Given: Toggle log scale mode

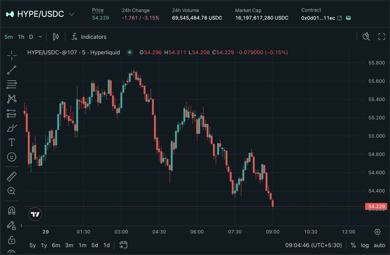Looking at the screenshot, I should 365,245.
